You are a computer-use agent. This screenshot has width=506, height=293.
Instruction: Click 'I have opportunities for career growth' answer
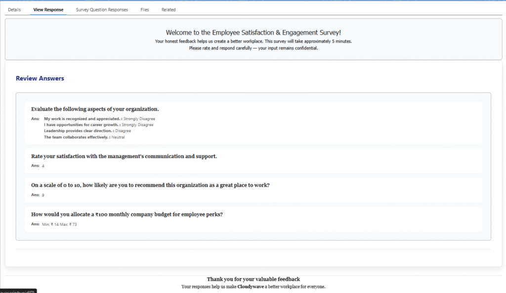point(98,125)
